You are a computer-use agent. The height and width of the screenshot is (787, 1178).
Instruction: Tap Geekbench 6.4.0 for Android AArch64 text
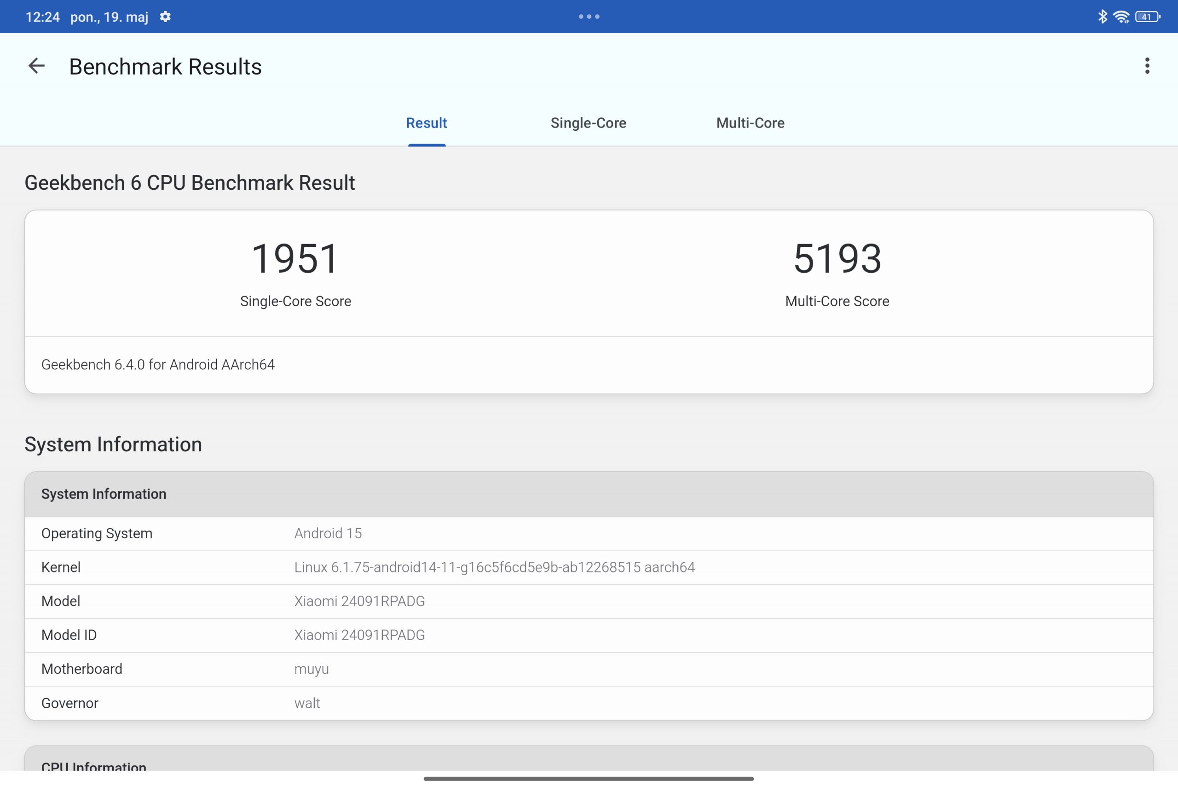click(158, 364)
